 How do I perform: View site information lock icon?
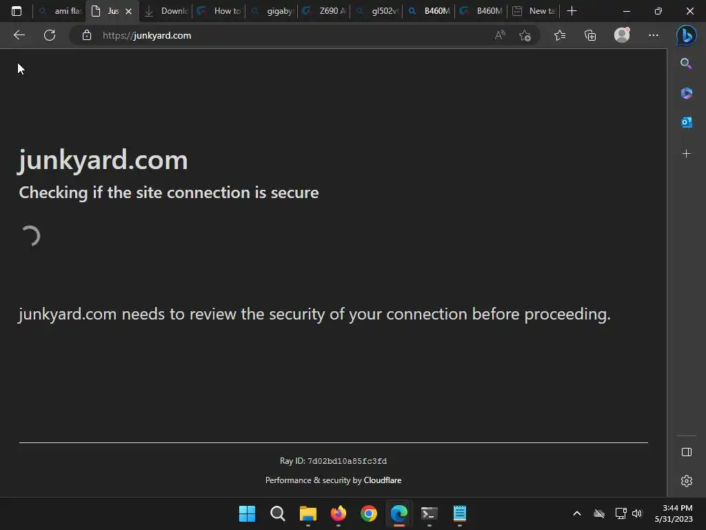point(87,35)
